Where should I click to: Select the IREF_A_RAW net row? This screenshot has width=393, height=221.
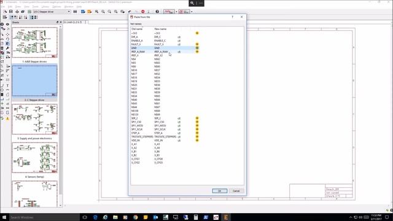tap(165, 52)
